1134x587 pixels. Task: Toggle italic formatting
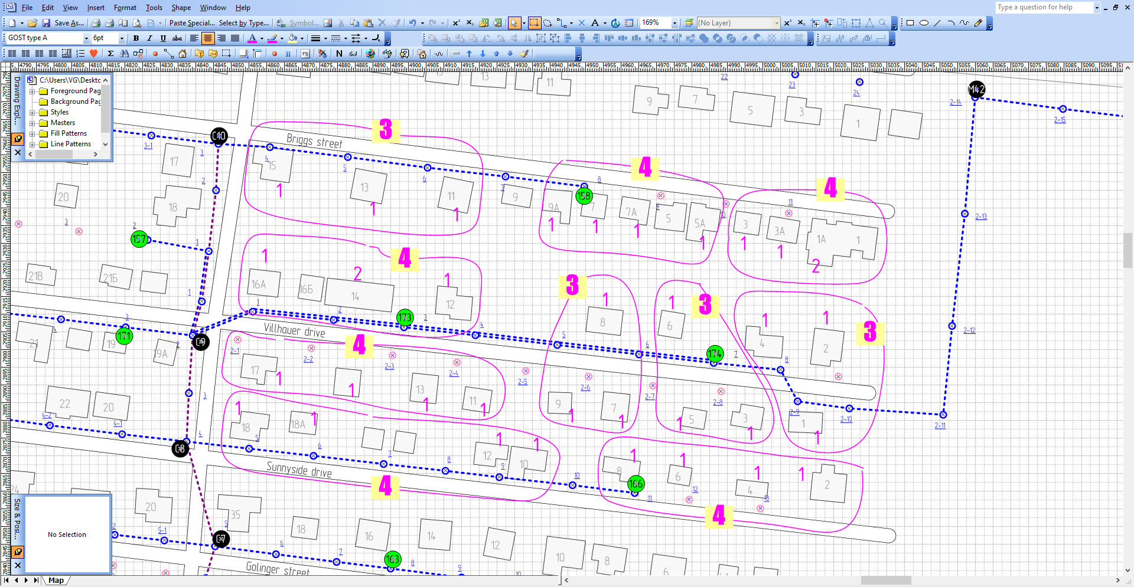click(x=149, y=38)
